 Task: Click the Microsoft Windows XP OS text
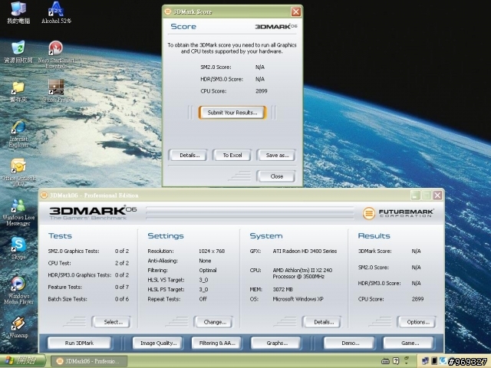(298, 299)
